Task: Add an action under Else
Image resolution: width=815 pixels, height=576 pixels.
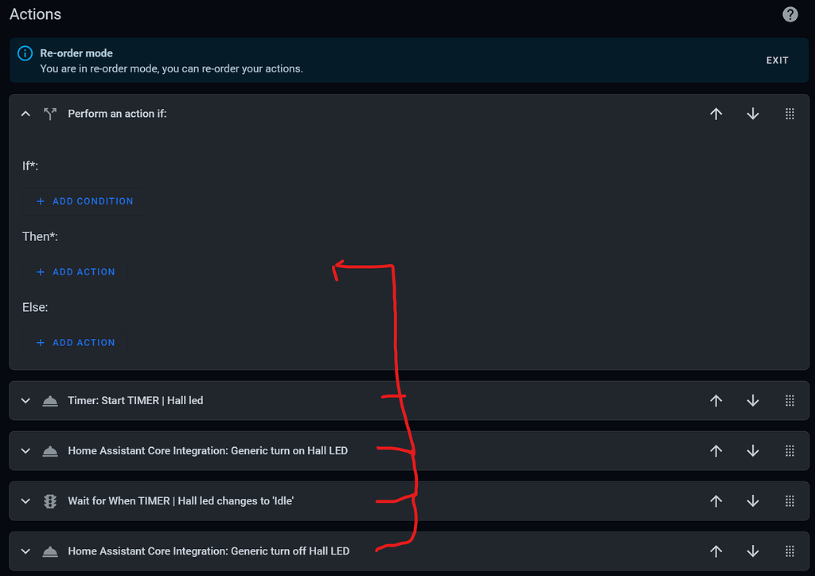Action: [x=76, y=342]
